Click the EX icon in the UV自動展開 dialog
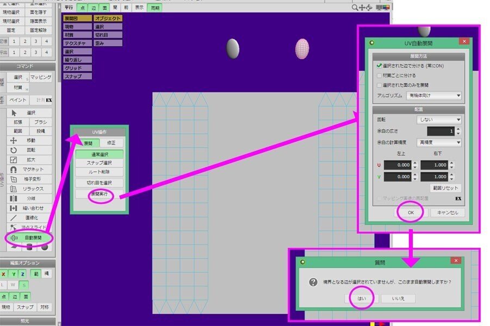 [458, 199]
